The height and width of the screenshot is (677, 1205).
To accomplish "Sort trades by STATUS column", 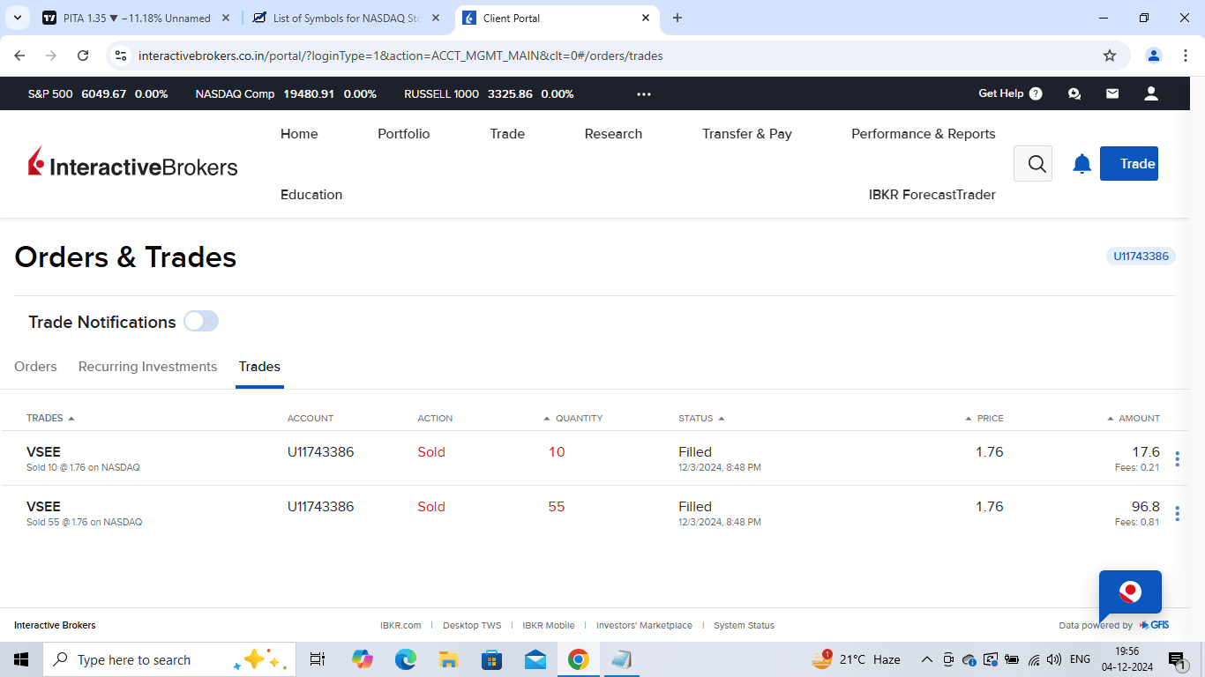I will (701, 418).
